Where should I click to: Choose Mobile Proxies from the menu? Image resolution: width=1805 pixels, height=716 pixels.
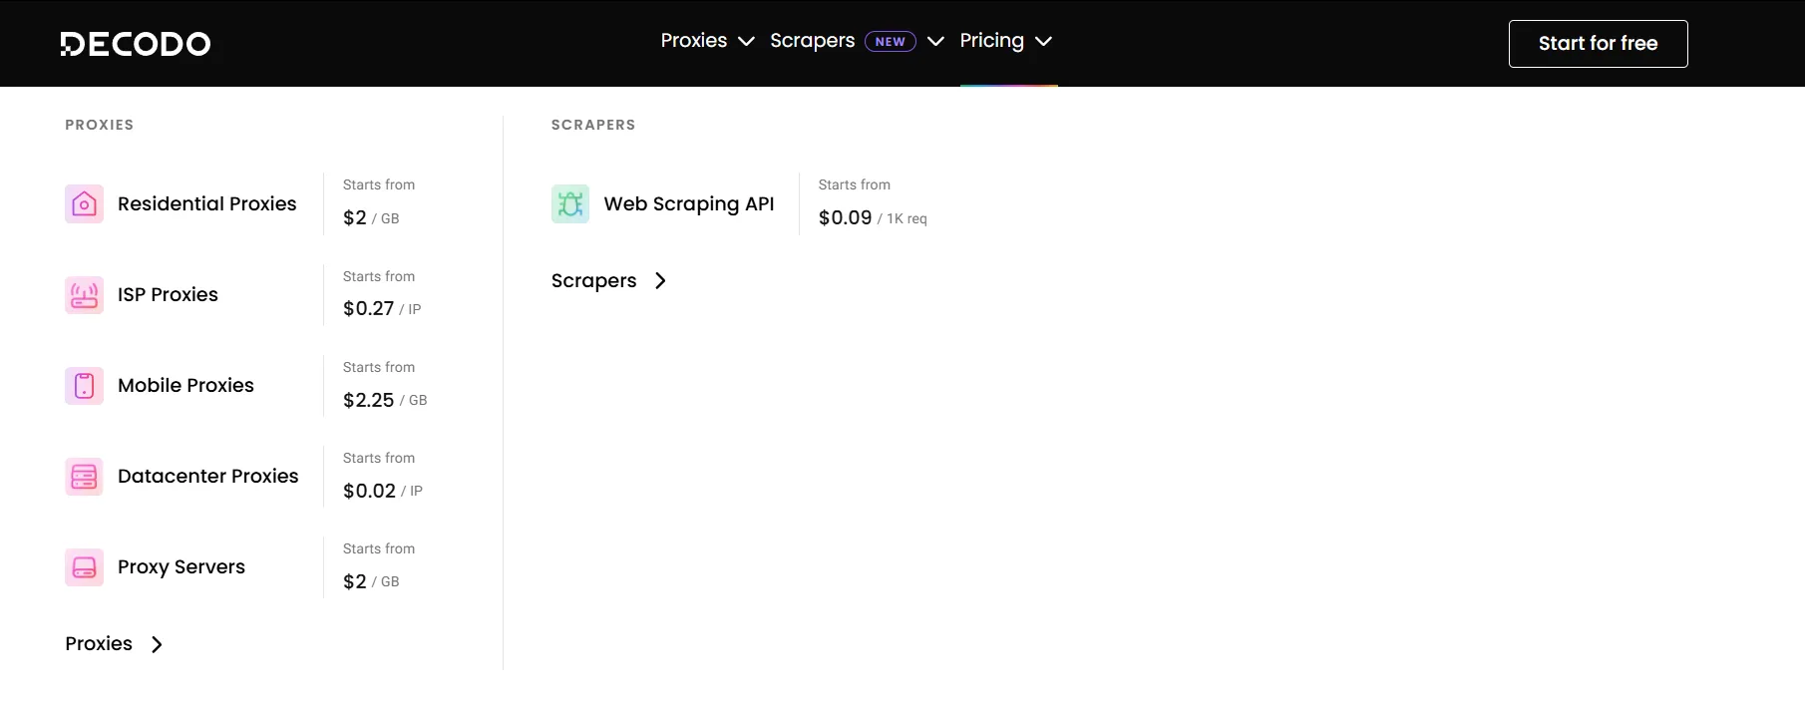click(185, 386)
